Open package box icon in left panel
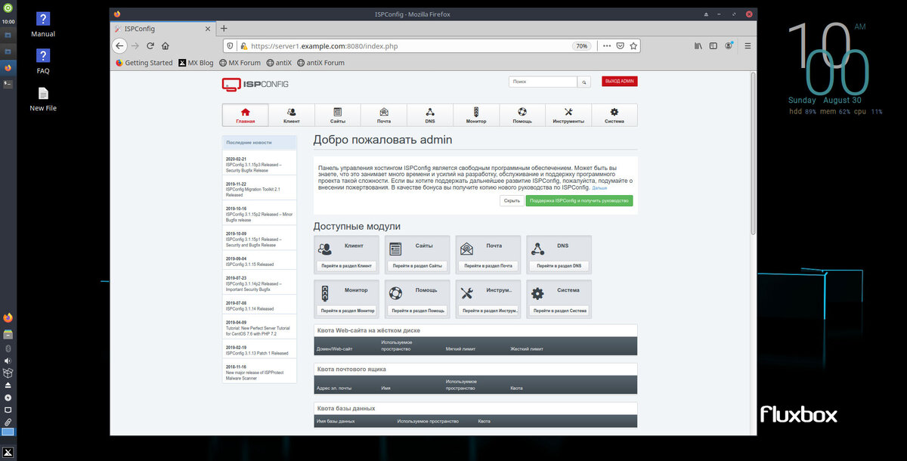 tap(8, 373)
